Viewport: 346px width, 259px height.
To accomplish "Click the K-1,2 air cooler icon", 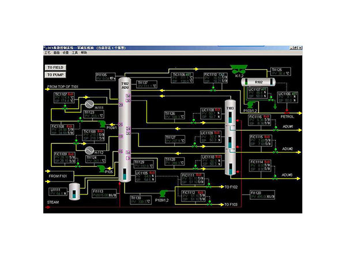I will pos(237,68).
